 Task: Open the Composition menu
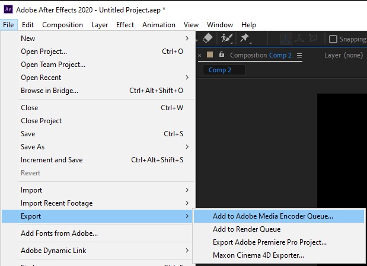pyautogui.click(x=62, y=24)
